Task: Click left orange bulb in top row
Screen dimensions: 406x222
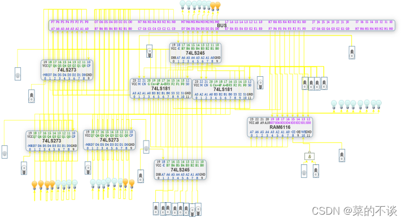Action: click(x=213, y=6)
